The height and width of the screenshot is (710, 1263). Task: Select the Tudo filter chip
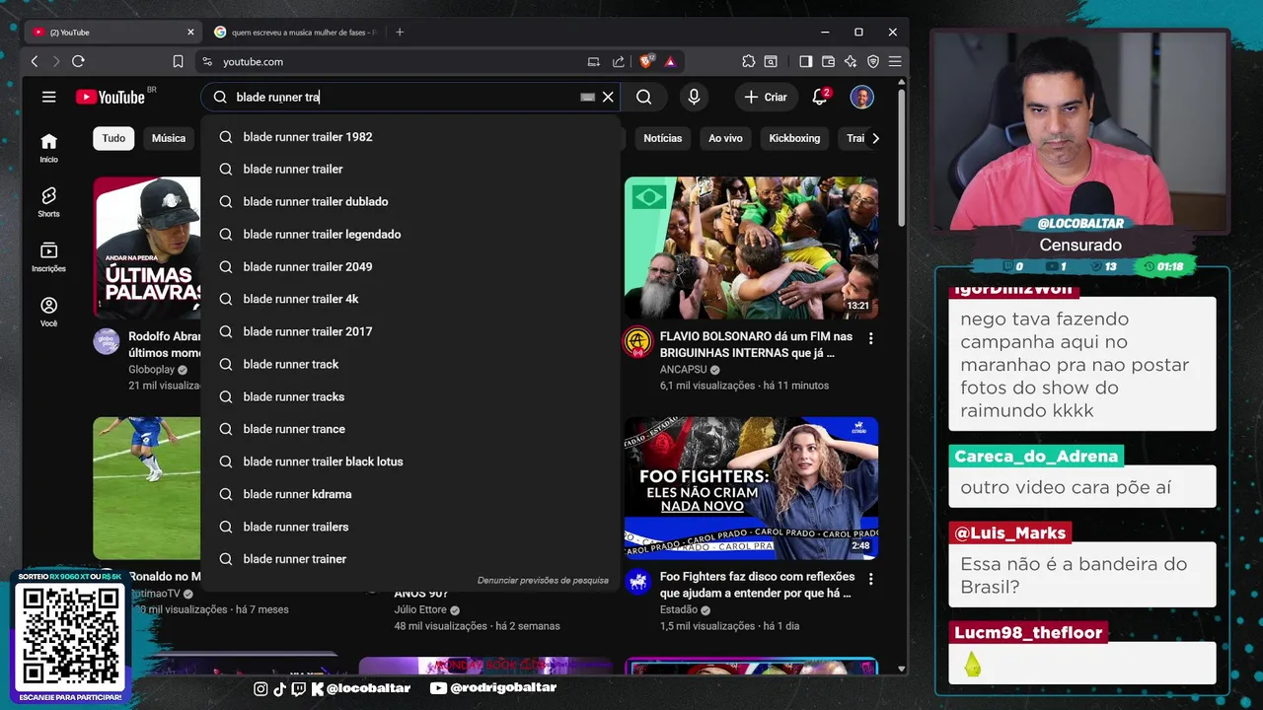click(x=113, y=138)
